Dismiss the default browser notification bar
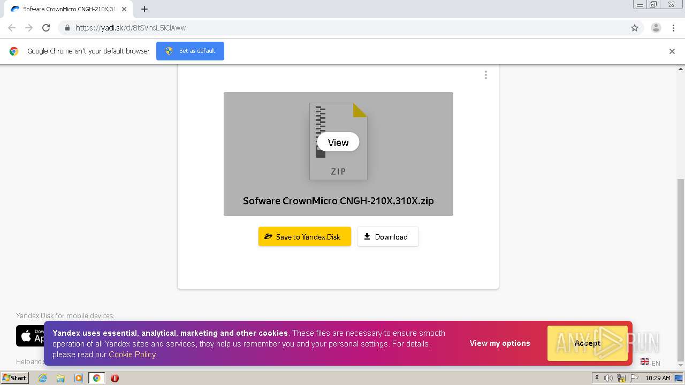 [672, 51]
